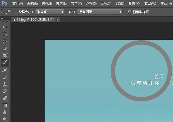Open the 窗口(W) menu
The height and width of the screenshot is (122, 173).
tap(150, 4)
